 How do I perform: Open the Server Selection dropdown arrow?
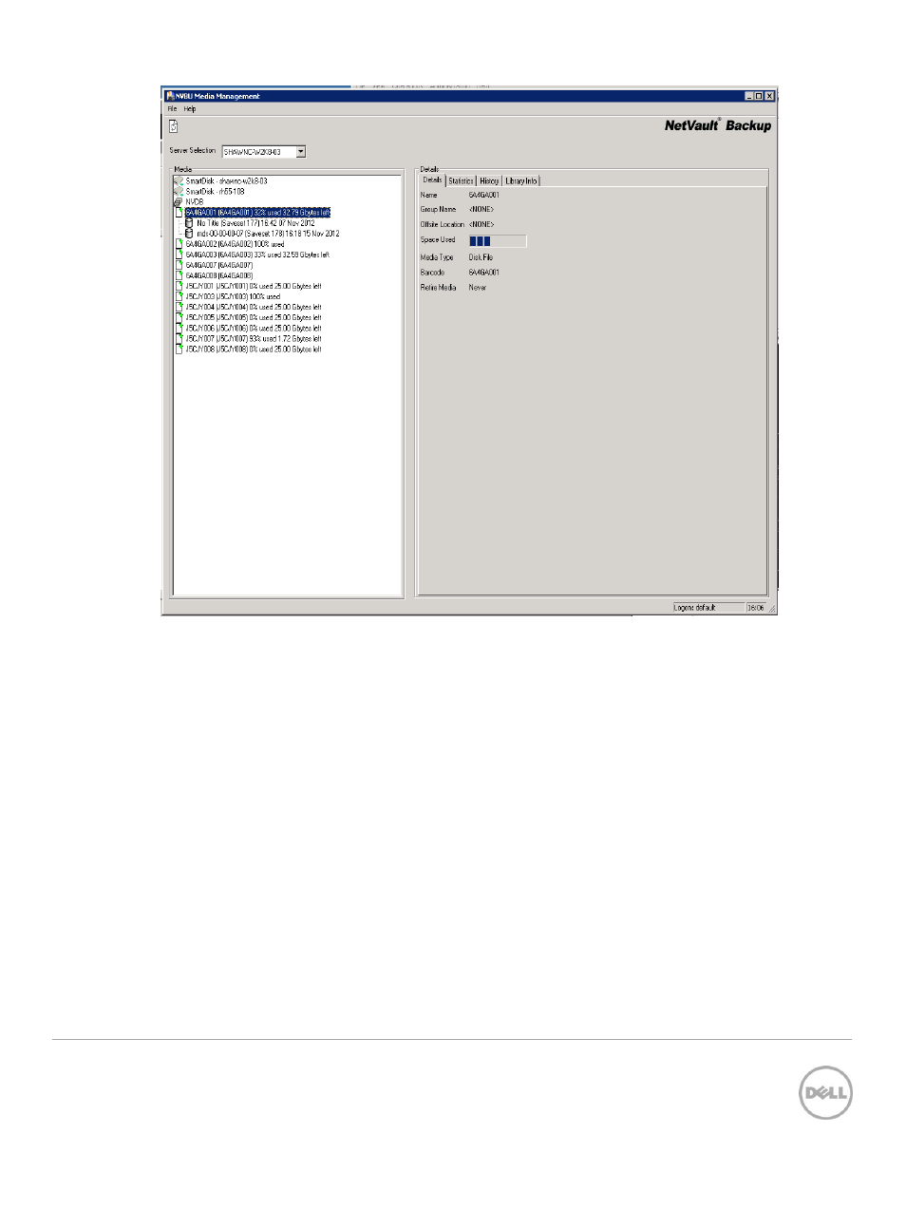click(x=301, y=152)
